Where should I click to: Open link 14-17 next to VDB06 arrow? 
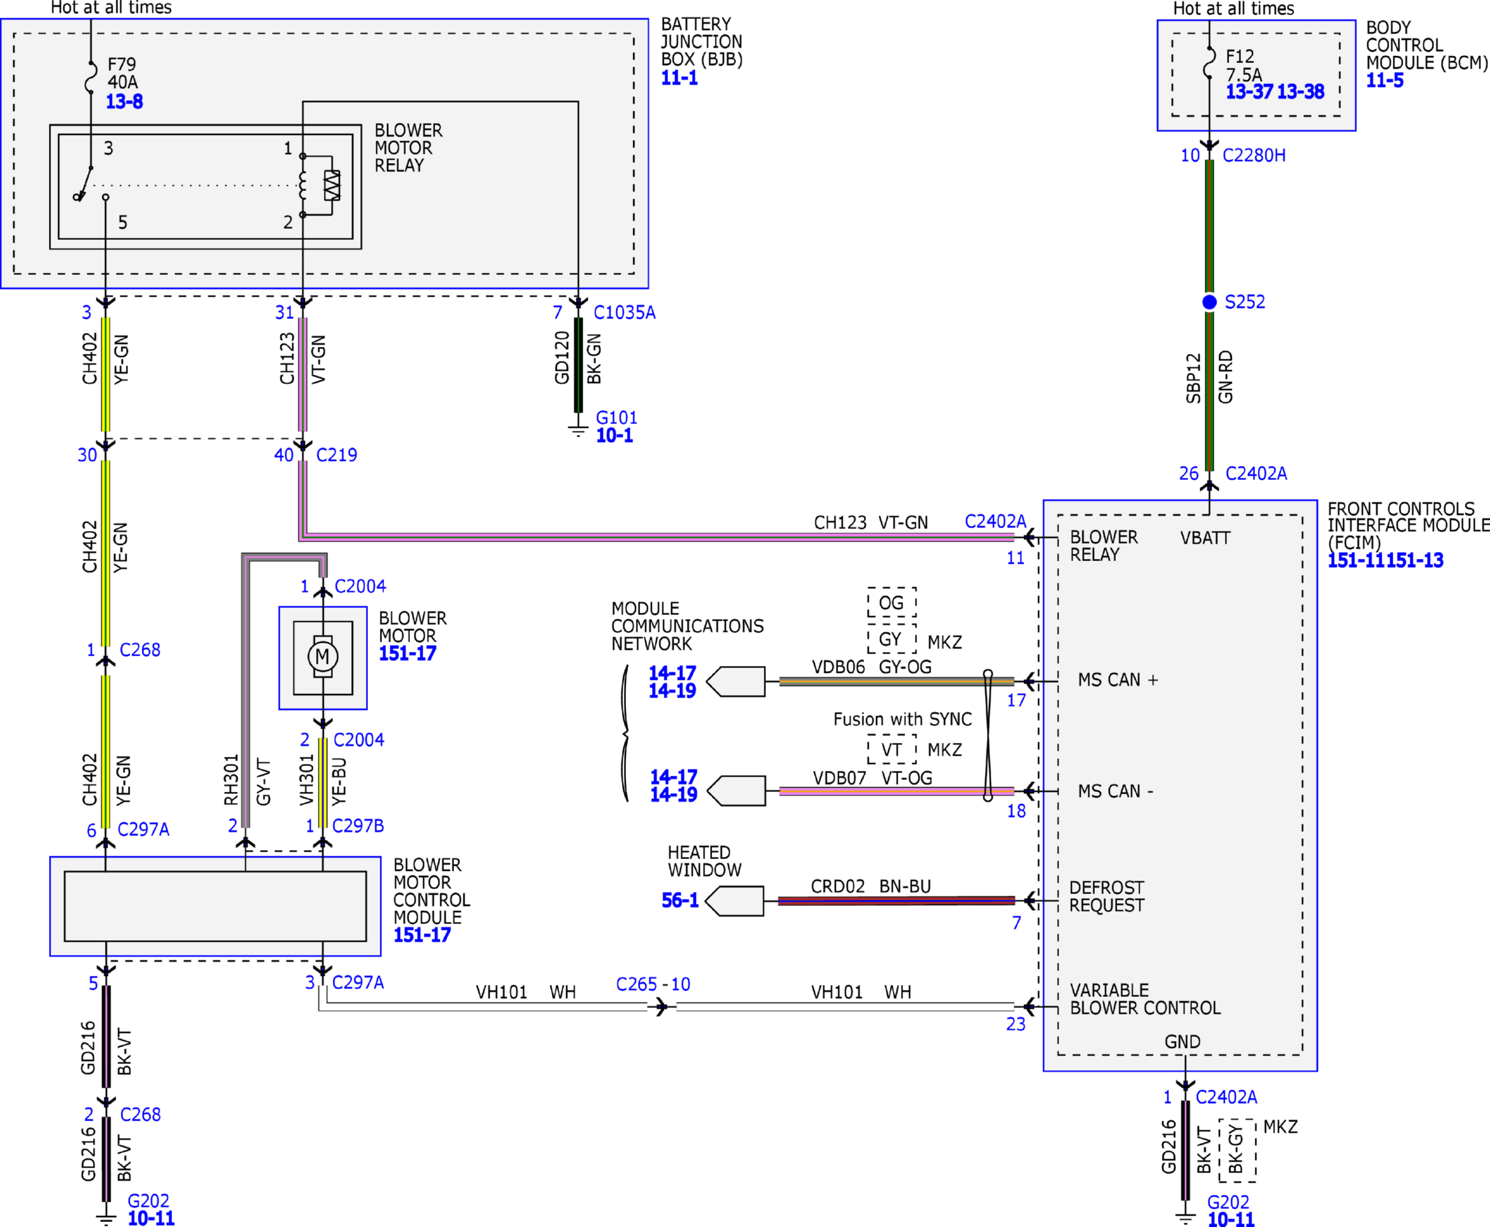coord(672,673)
